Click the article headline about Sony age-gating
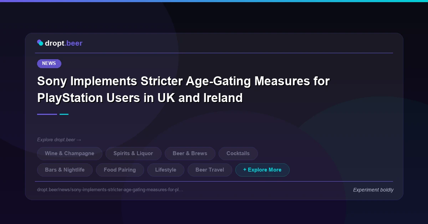Viewport: 428px width, 224px height. (183, 89)
